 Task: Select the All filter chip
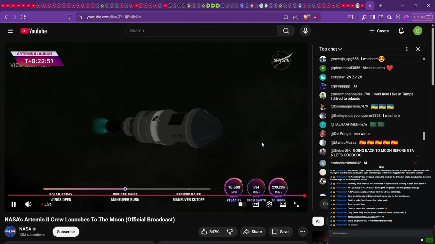[318, 221]
